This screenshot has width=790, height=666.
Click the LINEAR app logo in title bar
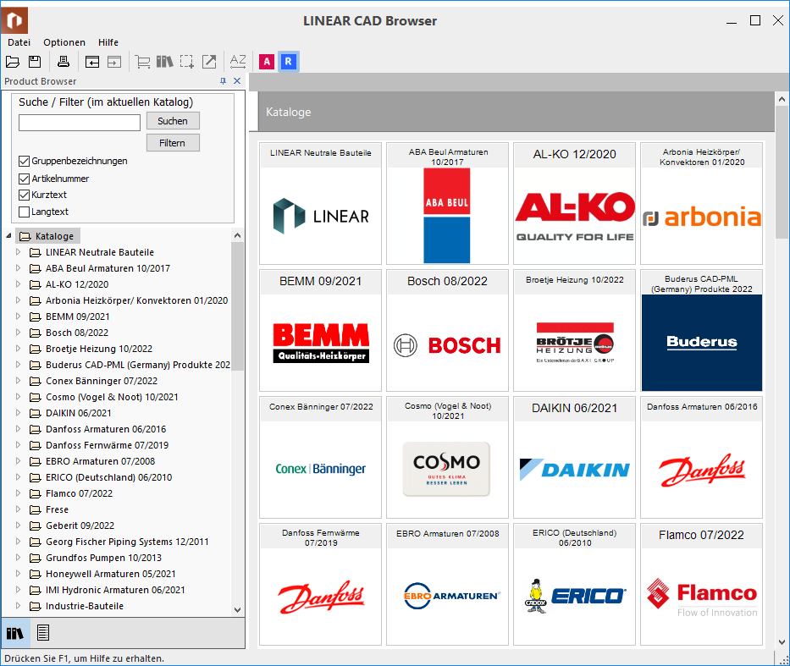[x=14, y=20]
